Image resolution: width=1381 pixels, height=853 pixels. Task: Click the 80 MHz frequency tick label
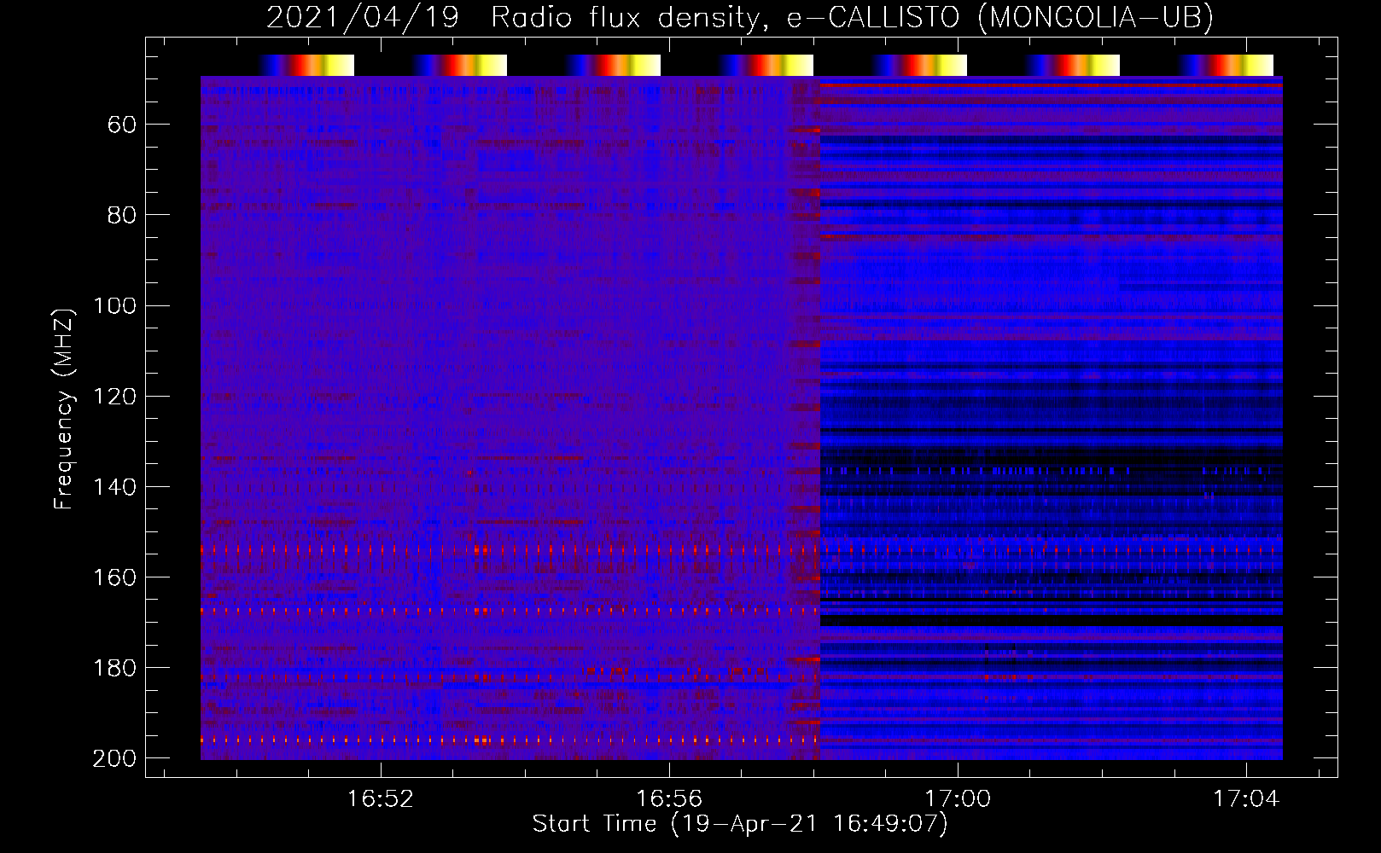(x=122, y=215)
